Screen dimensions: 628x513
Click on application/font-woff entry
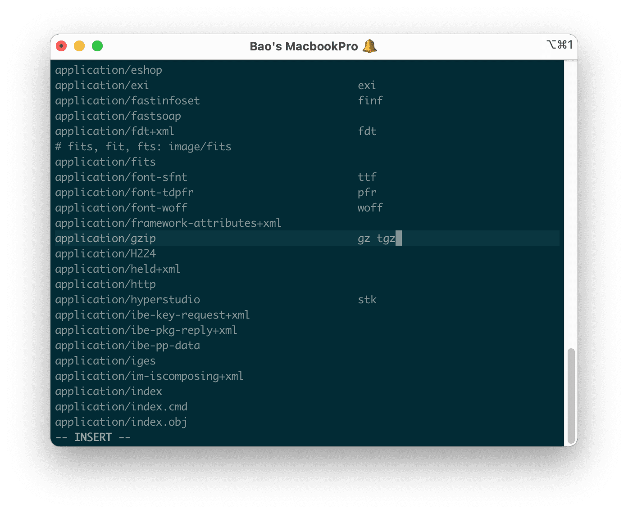[x=121, y=208]
